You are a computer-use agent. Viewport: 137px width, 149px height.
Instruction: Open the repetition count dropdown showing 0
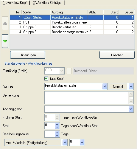(82, 142)
